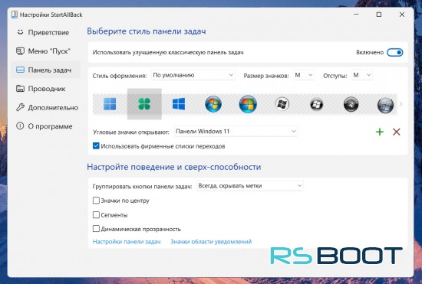422x284 pixels.
Task: Click the StartAllBack app icon in title bar
Action: (x=15, y=15)
